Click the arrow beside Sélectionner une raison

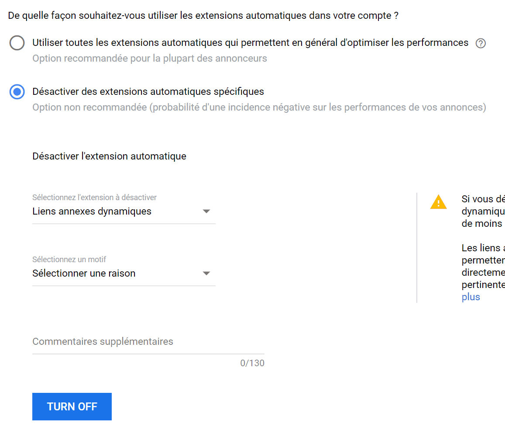click(x=206, y=274)
